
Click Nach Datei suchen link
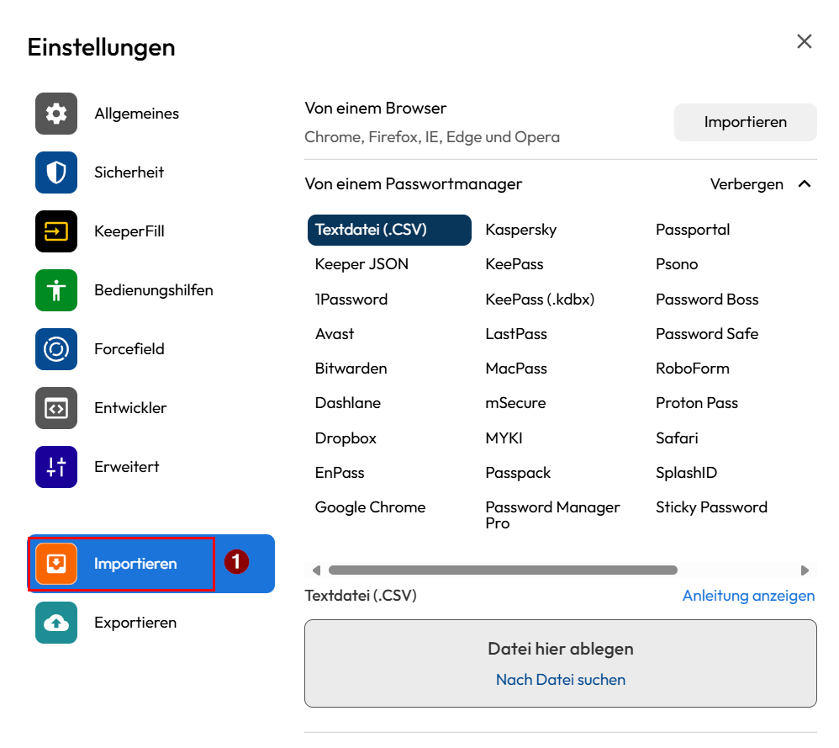pyautogui.click(x=561, y=680)
